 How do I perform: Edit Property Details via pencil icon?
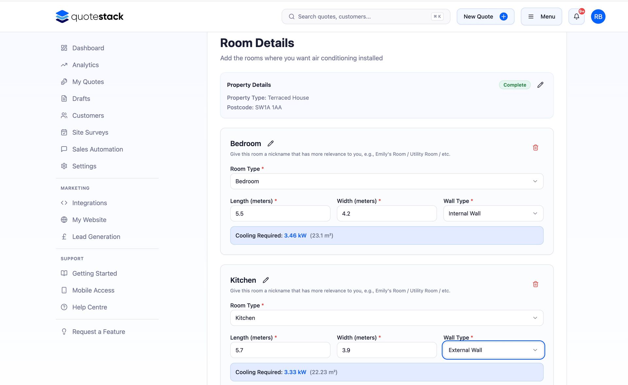(x=540, y=85)
